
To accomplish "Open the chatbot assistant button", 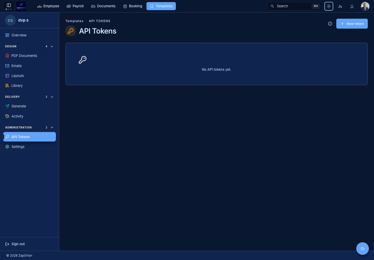I will pyautogui.click(x=363, y=249).
